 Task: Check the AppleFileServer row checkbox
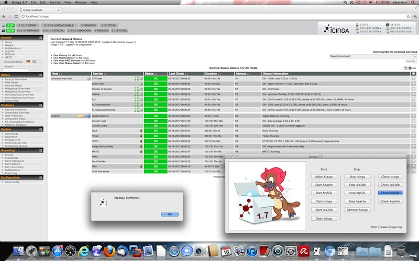(x=413, y=116)
